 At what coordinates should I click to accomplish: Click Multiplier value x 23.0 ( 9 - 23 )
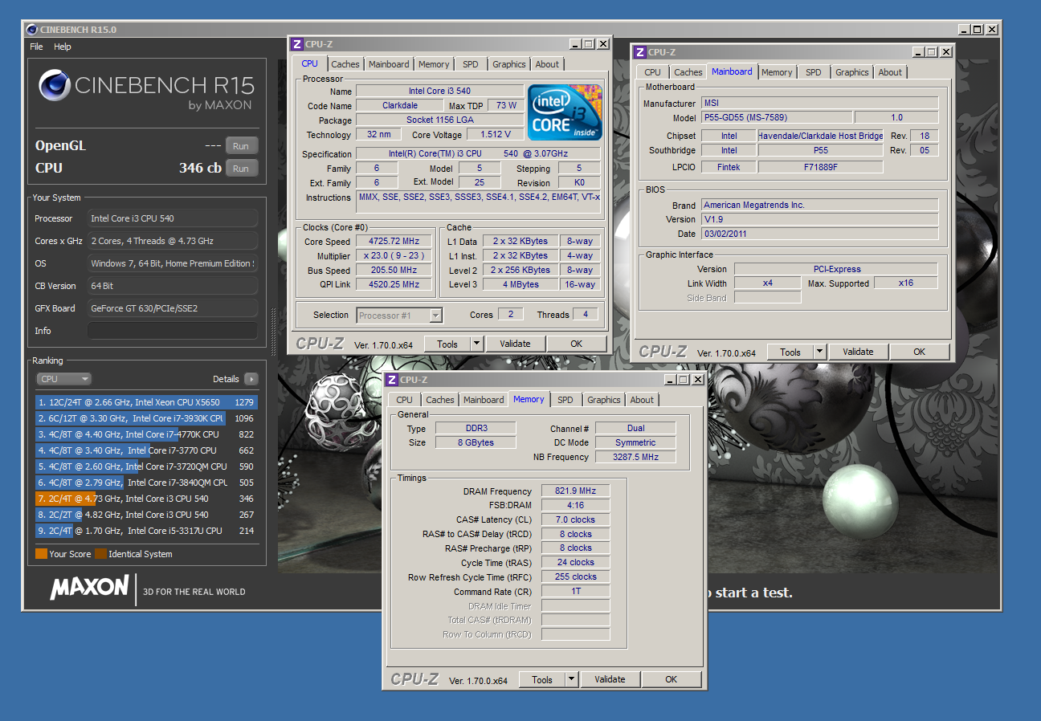pos(394,256)
